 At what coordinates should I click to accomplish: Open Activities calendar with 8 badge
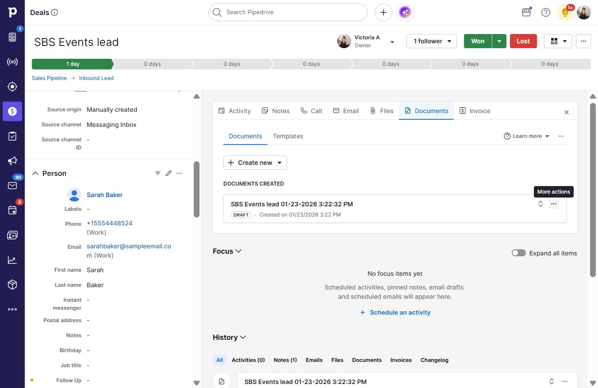coord(12,210)
